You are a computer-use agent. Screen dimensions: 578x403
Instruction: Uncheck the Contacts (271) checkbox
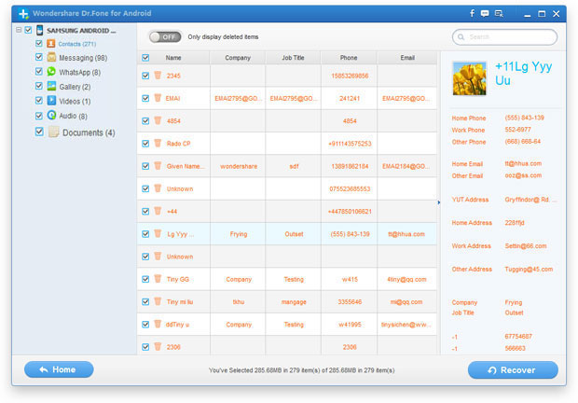[39, 44]
